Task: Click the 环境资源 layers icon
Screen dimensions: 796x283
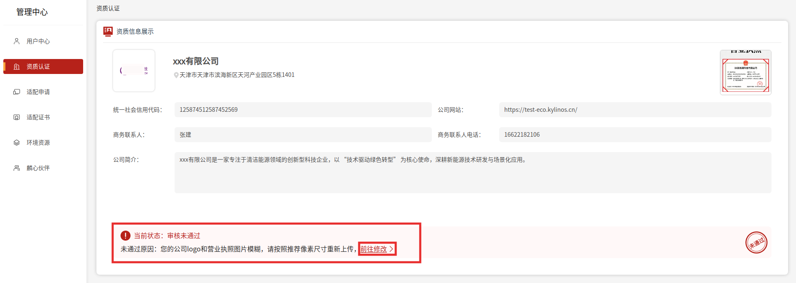Action: coord(17,143)
